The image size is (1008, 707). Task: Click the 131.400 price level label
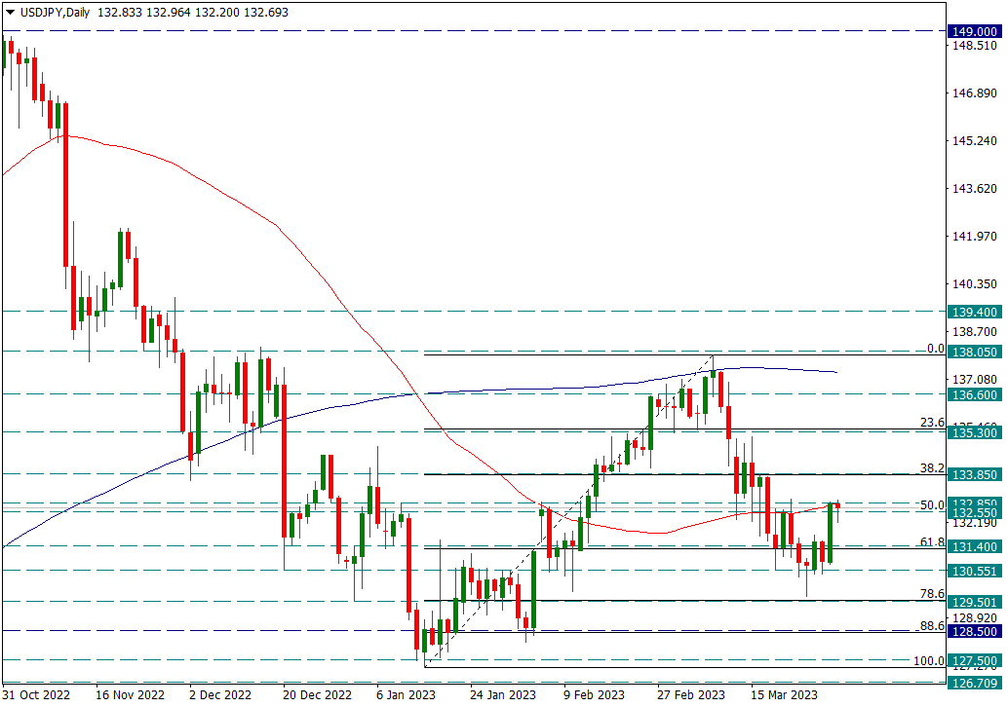[975, 547]
